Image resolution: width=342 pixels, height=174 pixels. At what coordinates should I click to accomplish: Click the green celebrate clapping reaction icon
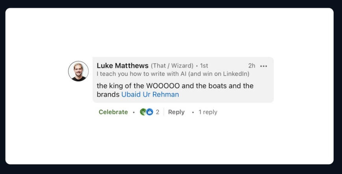click(x=143, y=112)
